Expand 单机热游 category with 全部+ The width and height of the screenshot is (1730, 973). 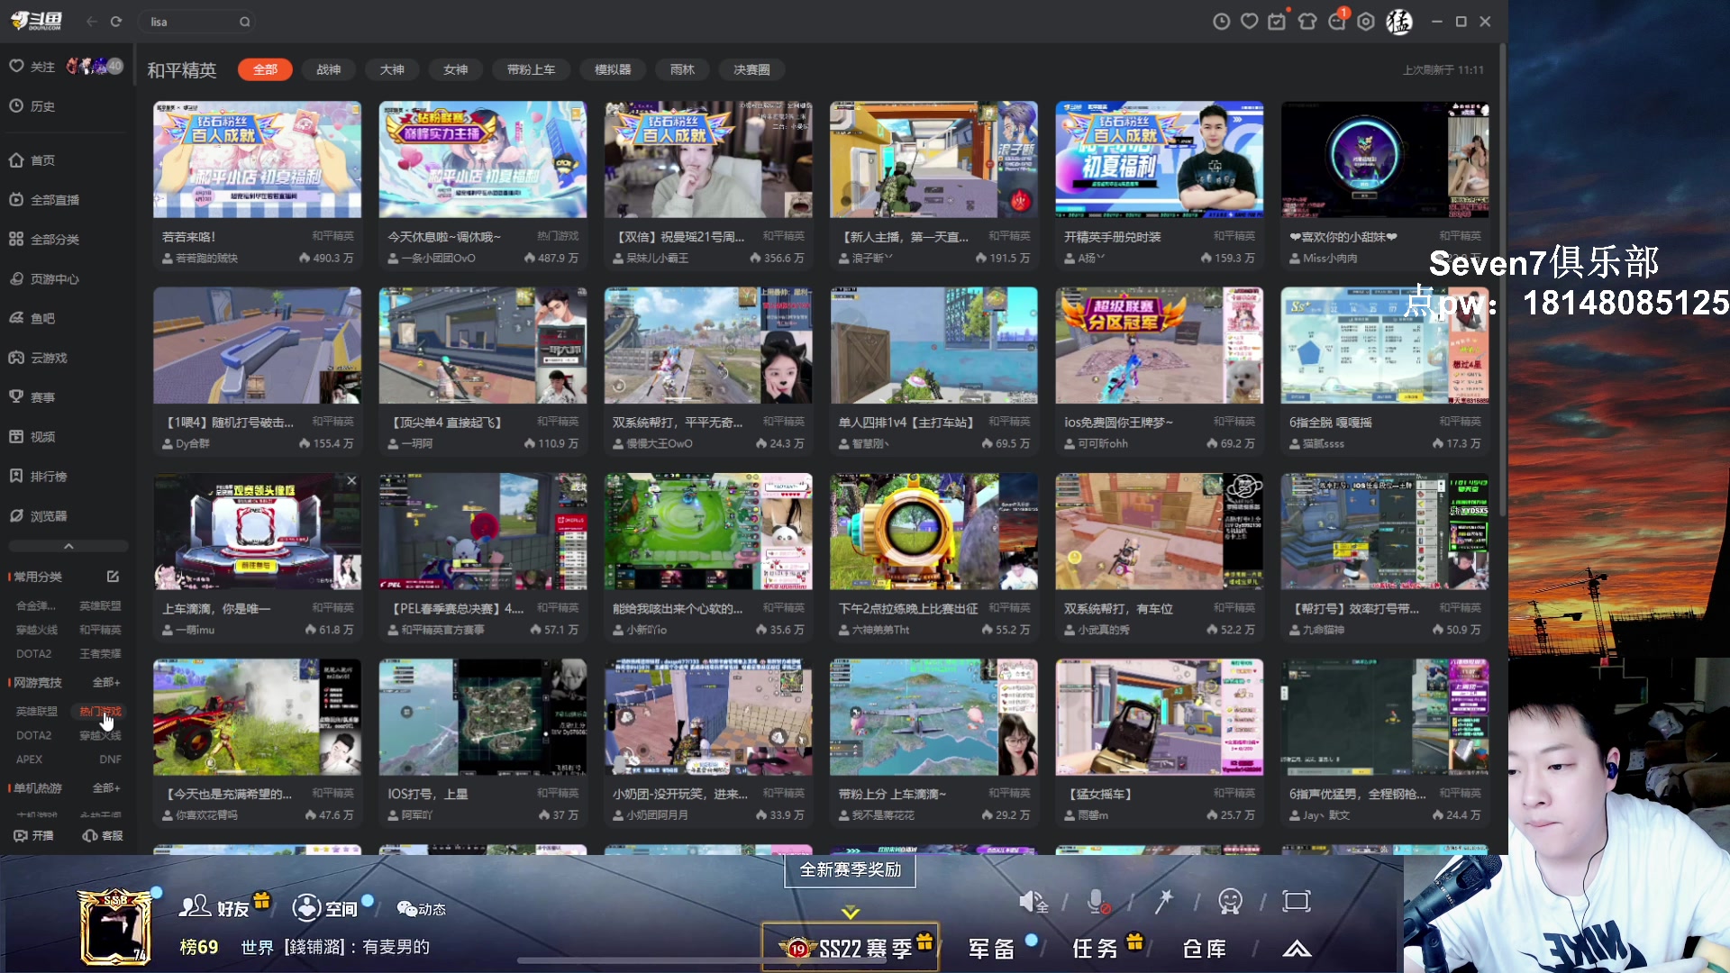105,788
